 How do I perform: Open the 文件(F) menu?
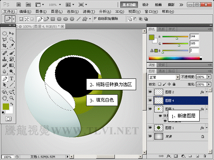9,12
